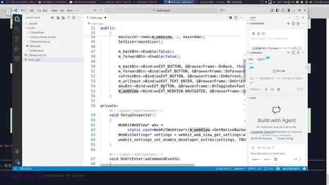Image resolution: width=329 pixels, height=185 pixels.
Task: Open the Run menu
Action: tap(70, 10)
